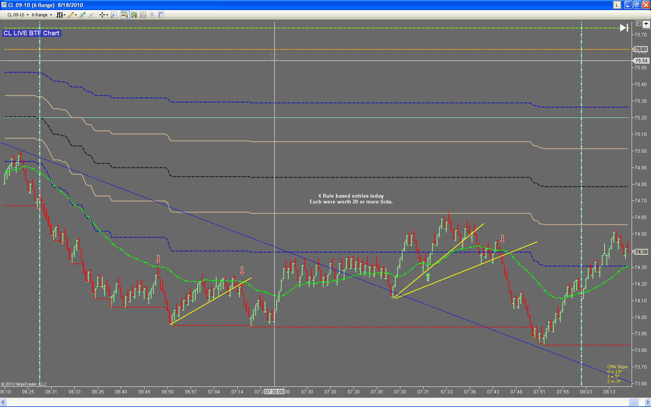The image size is (651, 407).
Task: Select the 74.39 current price marker
Action: [x=641, y=252]
